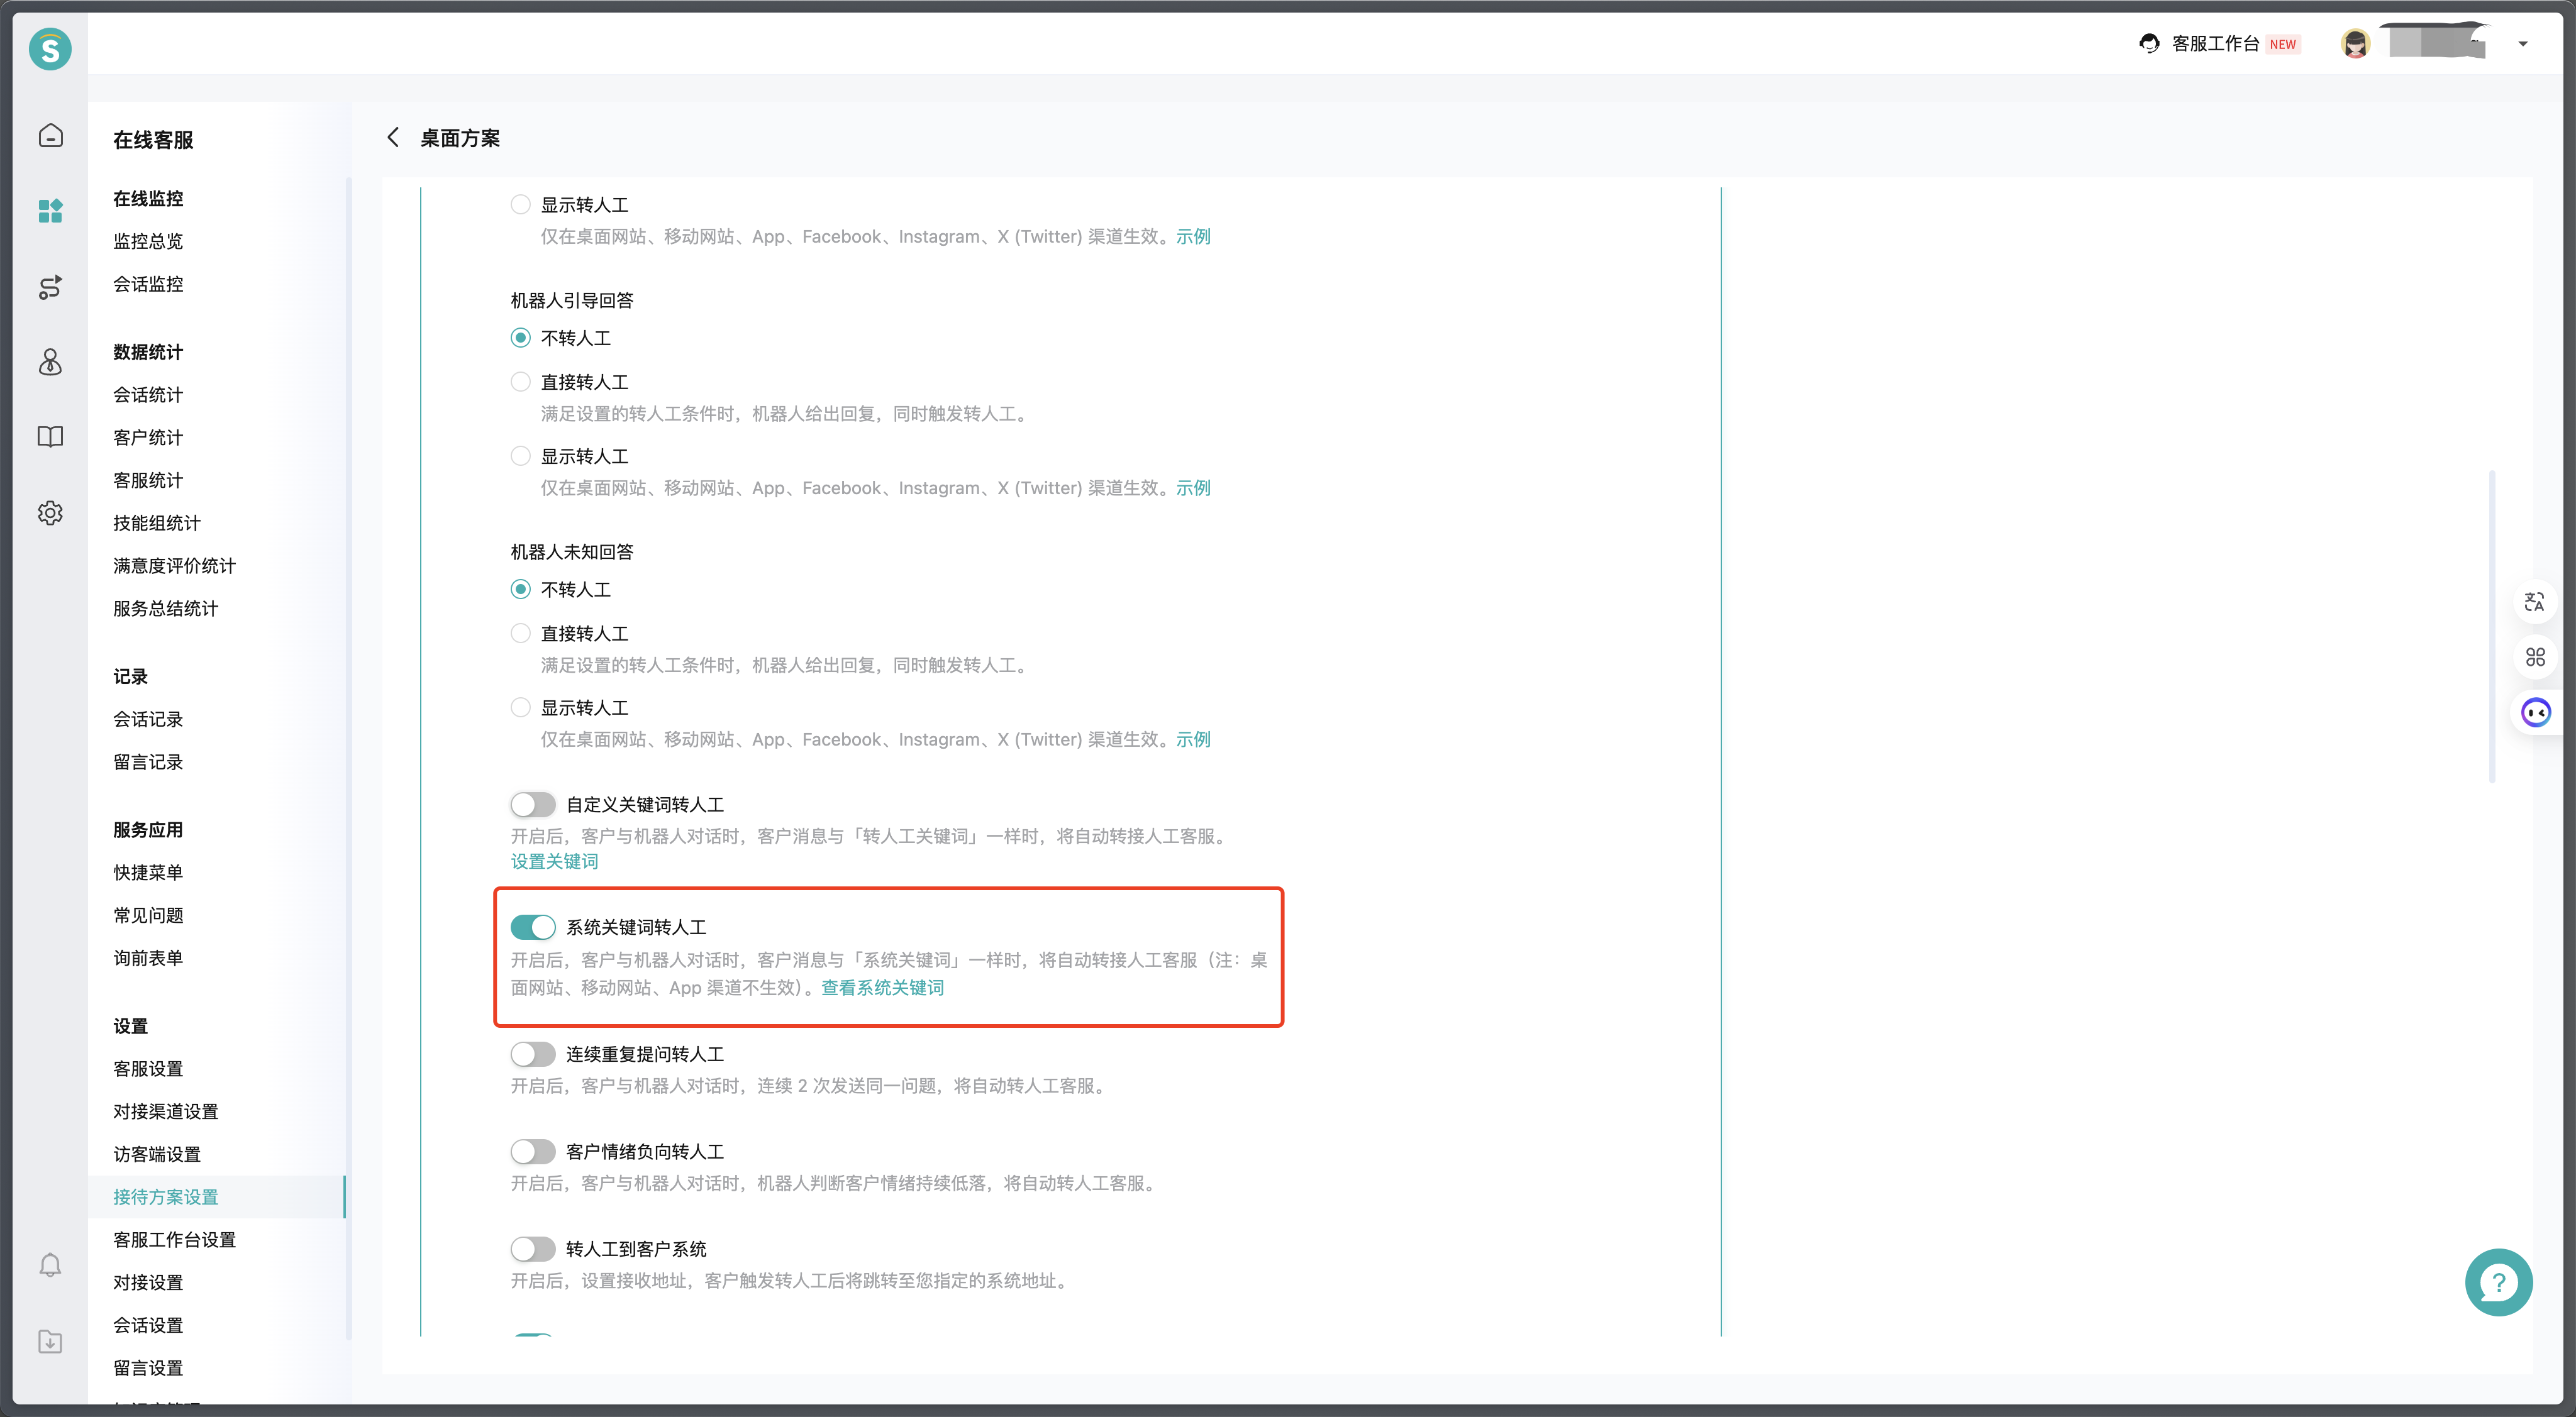This screenshot has width=2576, height=1417.
Task: Open the knowledge book icon in left rail
Action: (50, 437)
